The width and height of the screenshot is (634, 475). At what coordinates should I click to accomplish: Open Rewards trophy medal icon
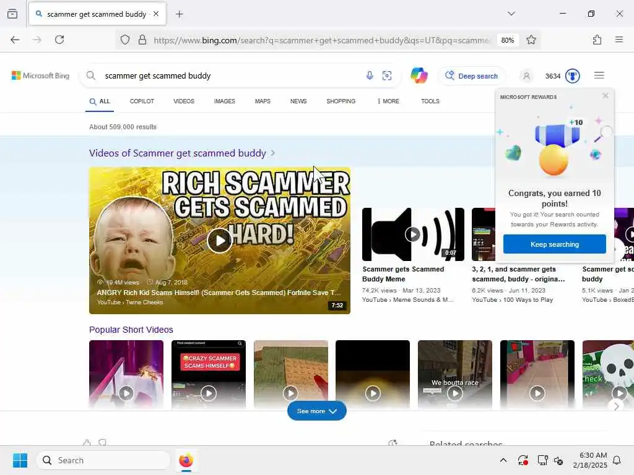click(573, 76)
